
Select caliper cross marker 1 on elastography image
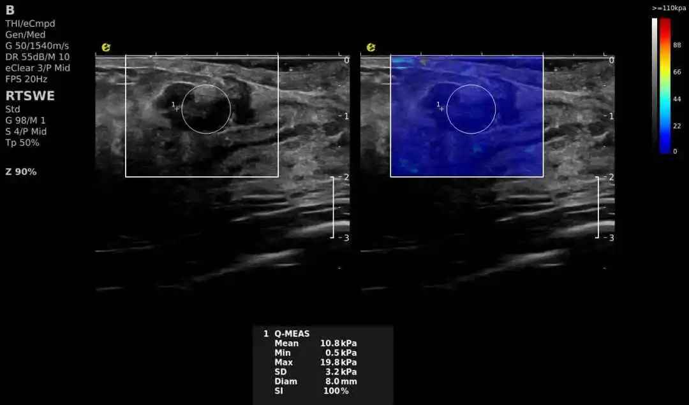tap(441, 108)
